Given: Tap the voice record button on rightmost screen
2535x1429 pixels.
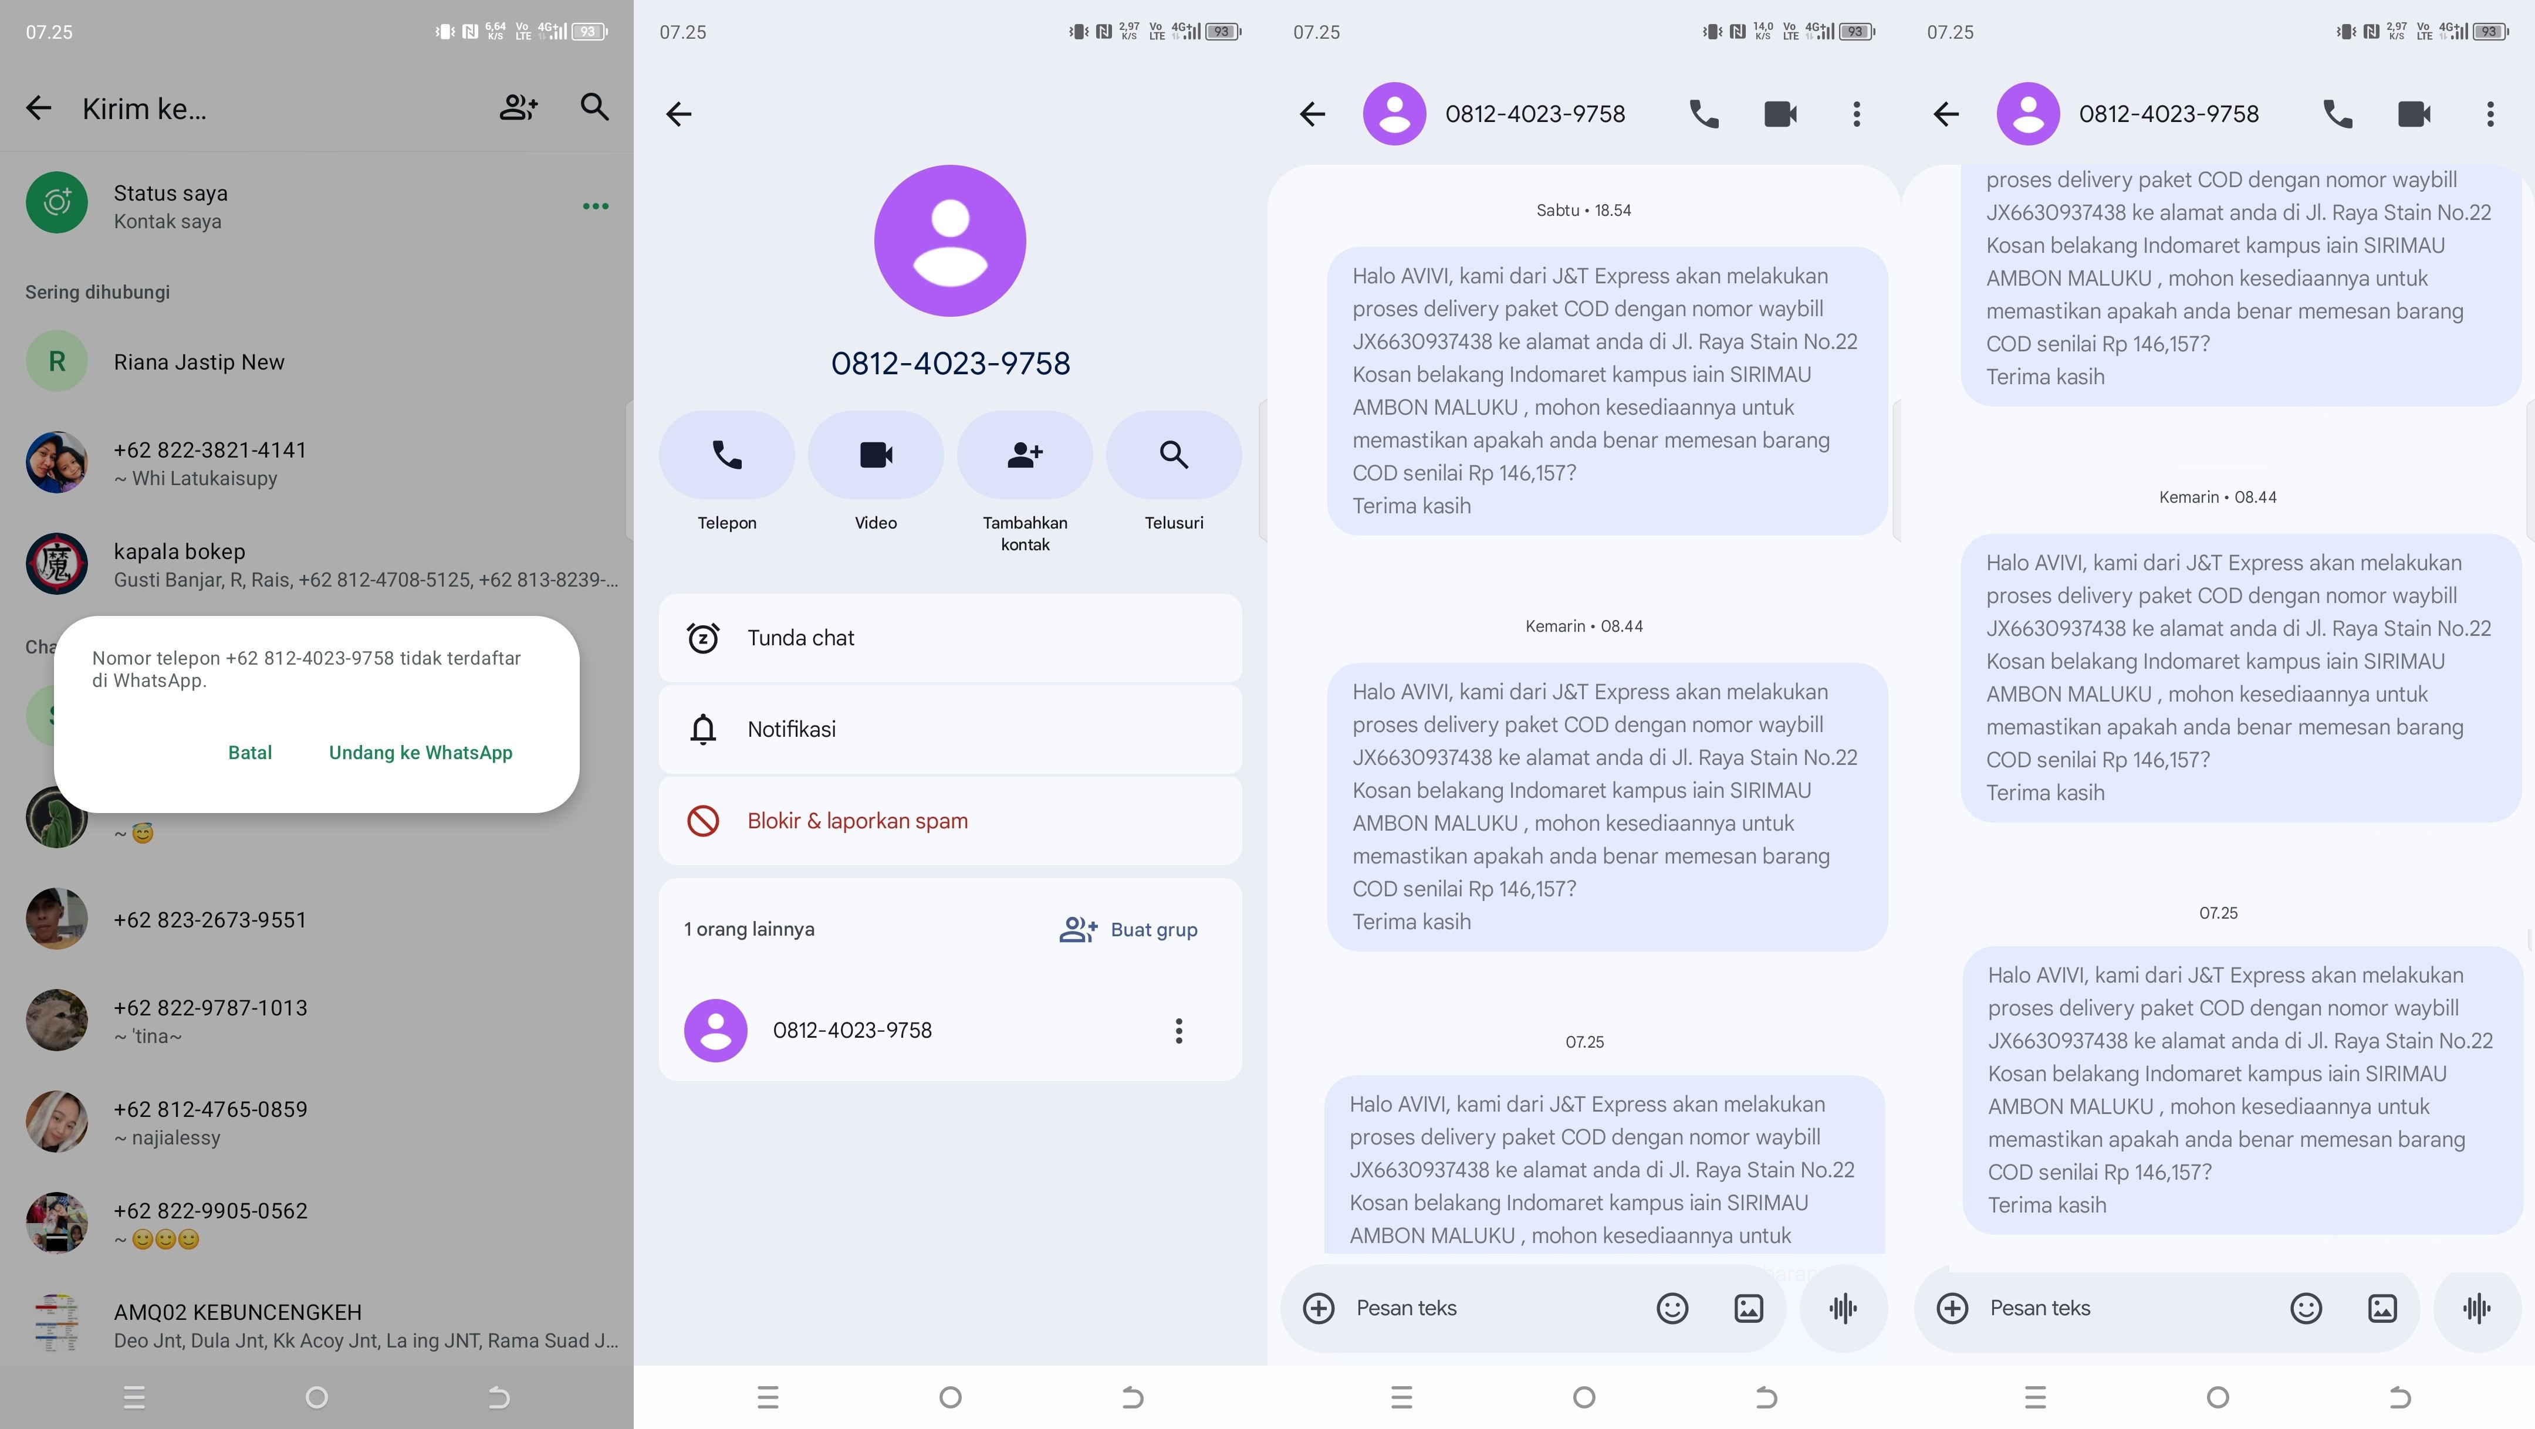Looking at the screenshot, I should tap(2476, 1308).
